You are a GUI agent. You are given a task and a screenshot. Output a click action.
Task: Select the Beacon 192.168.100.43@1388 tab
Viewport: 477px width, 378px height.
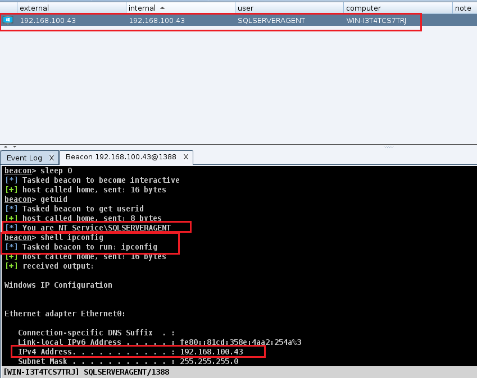[121, 157]
